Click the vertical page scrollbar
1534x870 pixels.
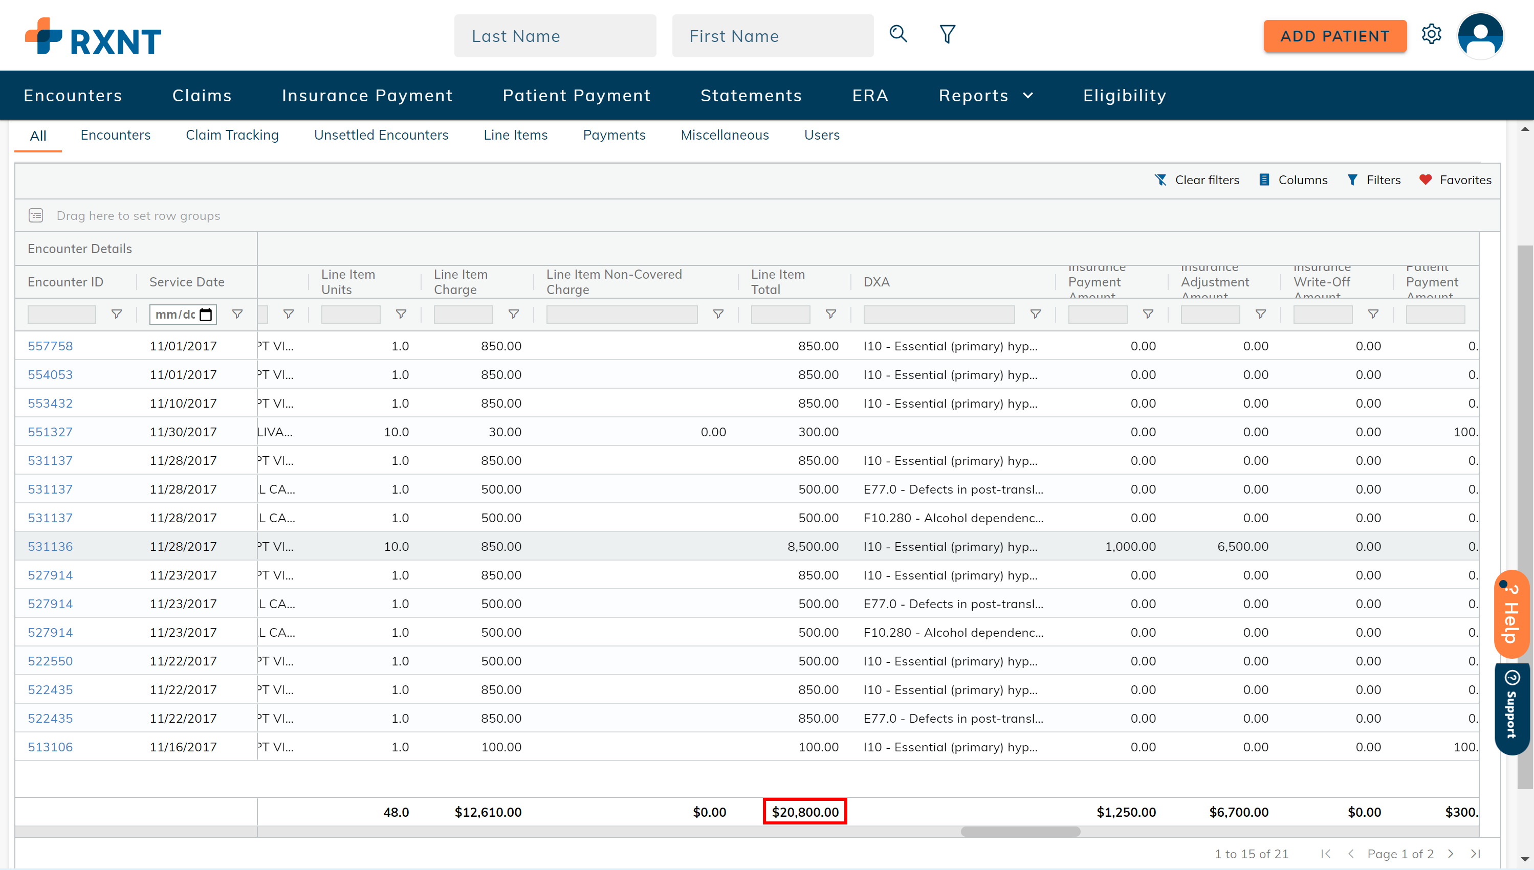(1524, 517)
